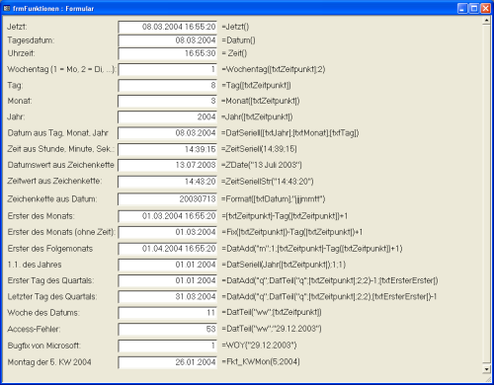
Task: Click into the Jetzt field
Action: click(167, 27)
